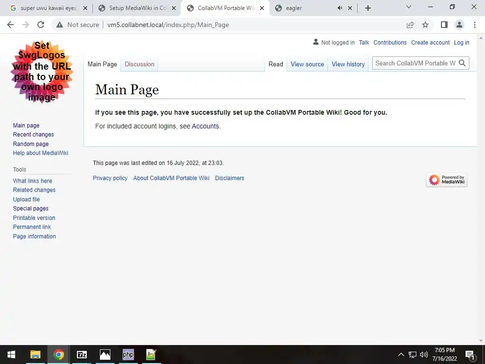Select the Read tab
This screenshot has height=364, width=485.
pos(276,64)
